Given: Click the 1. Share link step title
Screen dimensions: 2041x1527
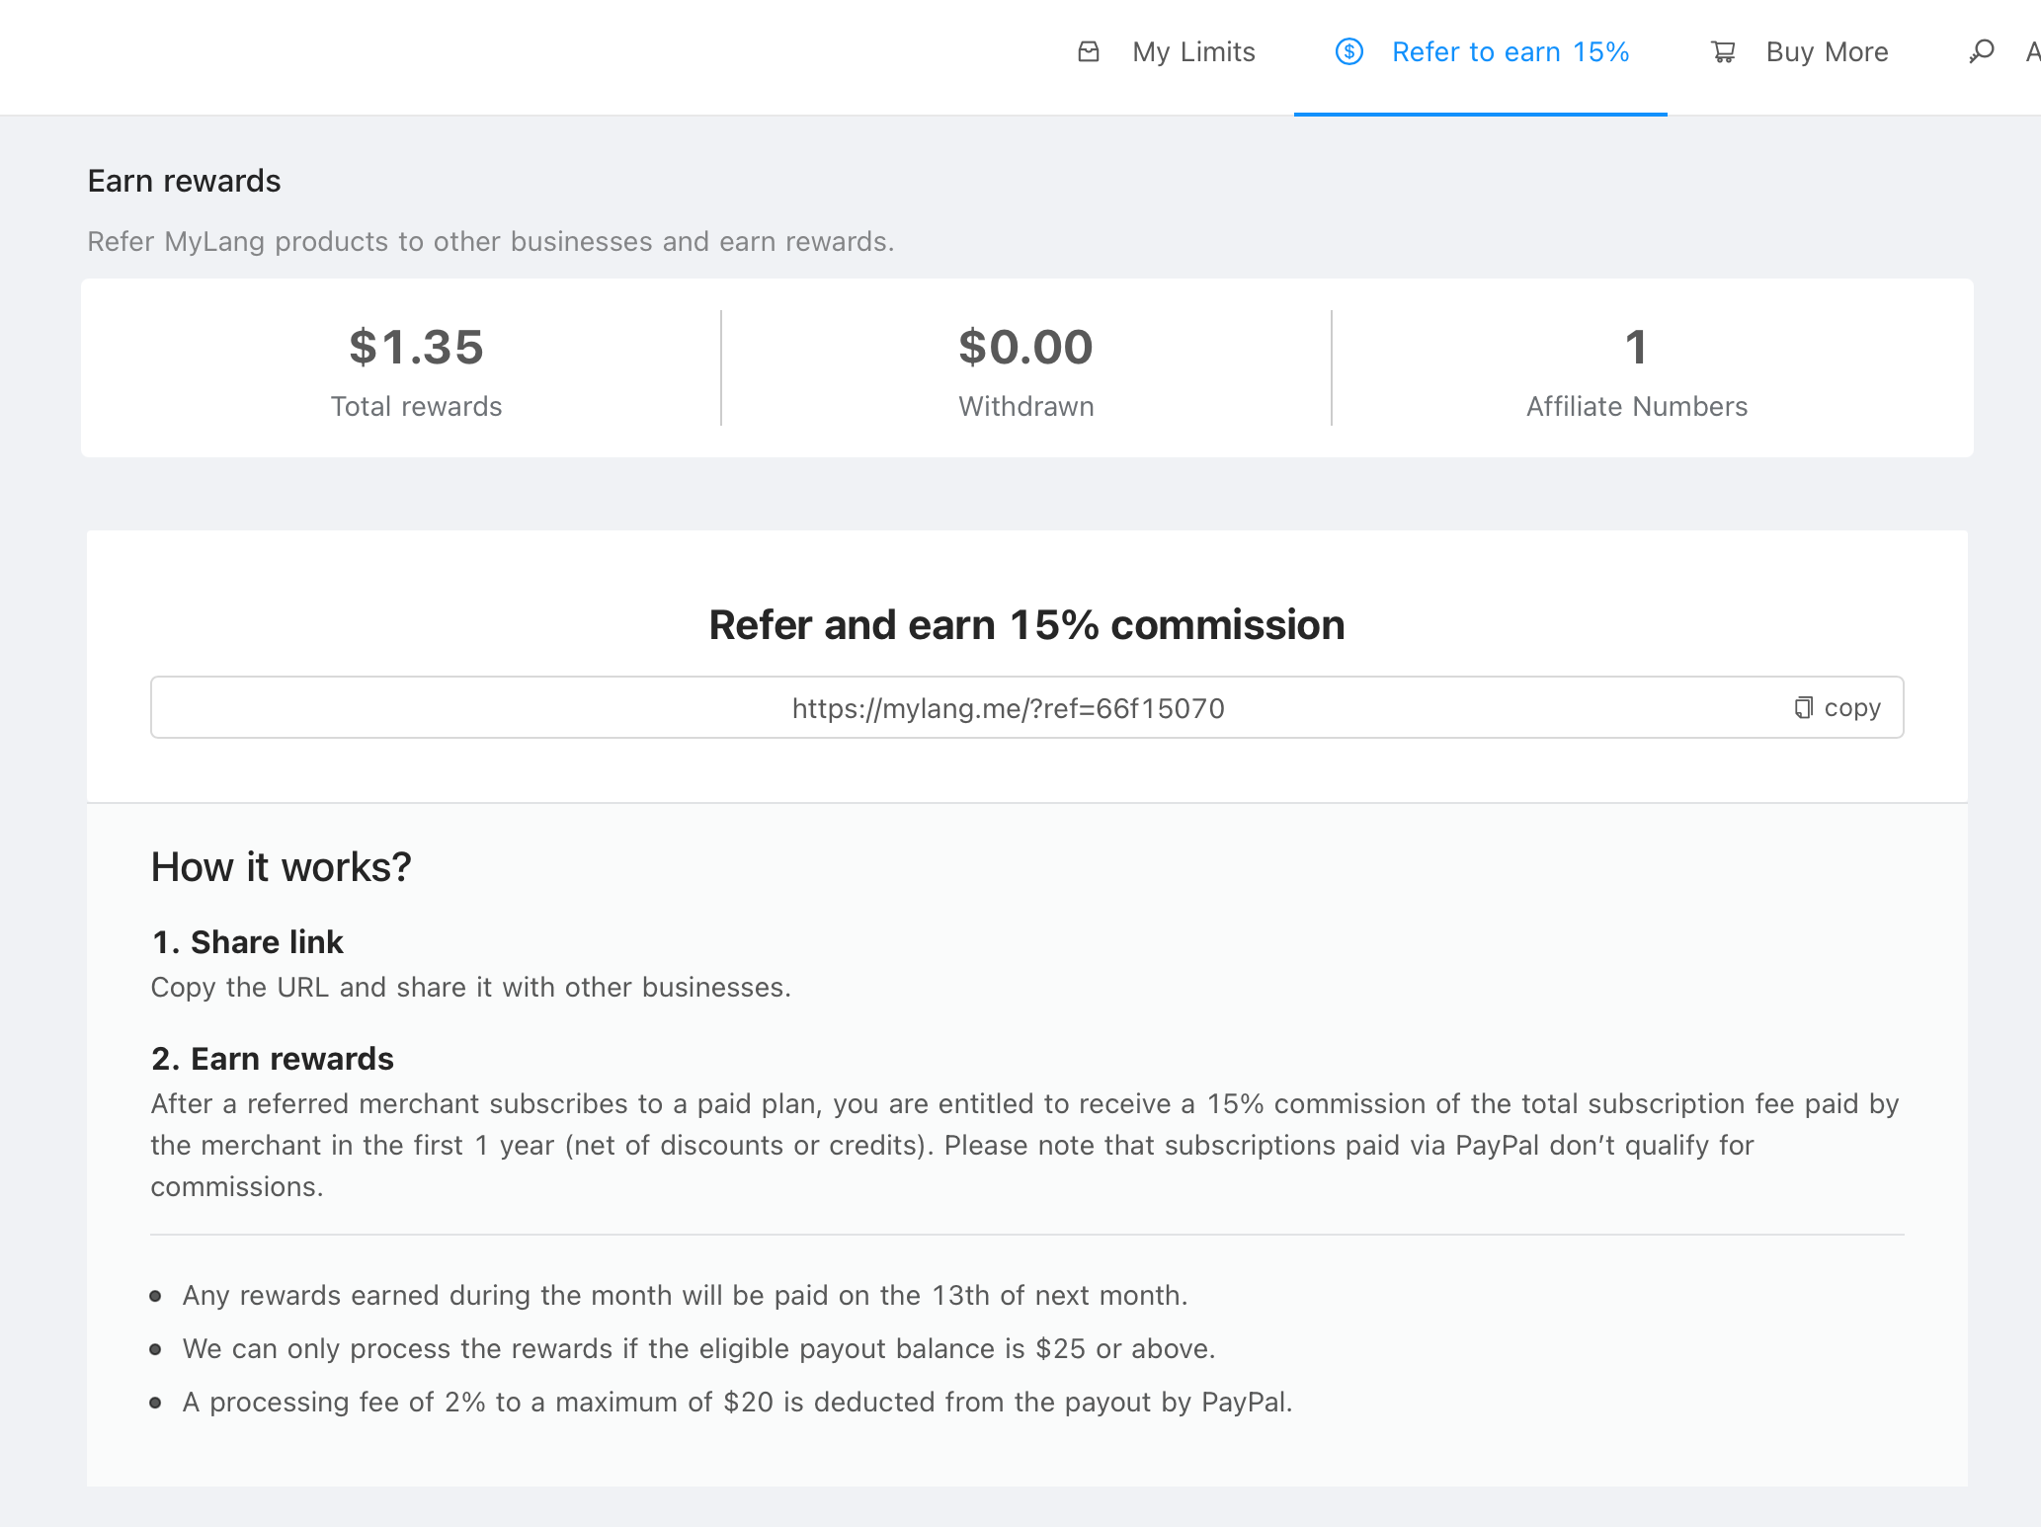Looking at the screenshot, I should pos(247,941).
